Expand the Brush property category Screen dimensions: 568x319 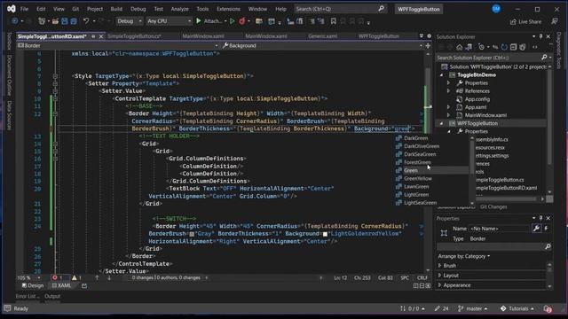coord(440,266)
